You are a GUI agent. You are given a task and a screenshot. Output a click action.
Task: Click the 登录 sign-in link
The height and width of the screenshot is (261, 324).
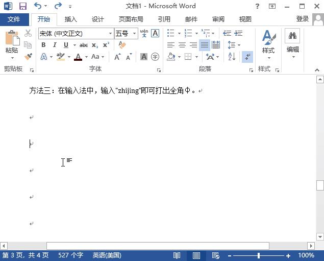pos(302,19)
